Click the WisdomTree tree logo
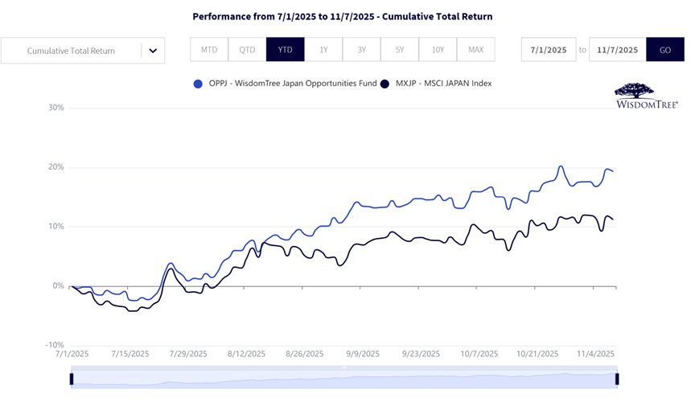The height and width of the screenshot is (402, 691). pyautogui.click(x=646, y=96)
